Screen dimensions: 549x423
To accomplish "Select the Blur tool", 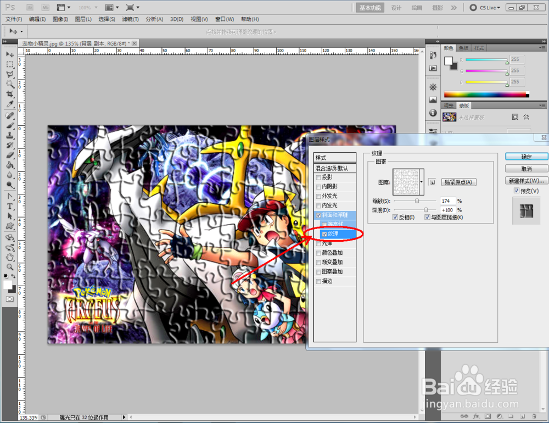I will (x=10, y=175).
